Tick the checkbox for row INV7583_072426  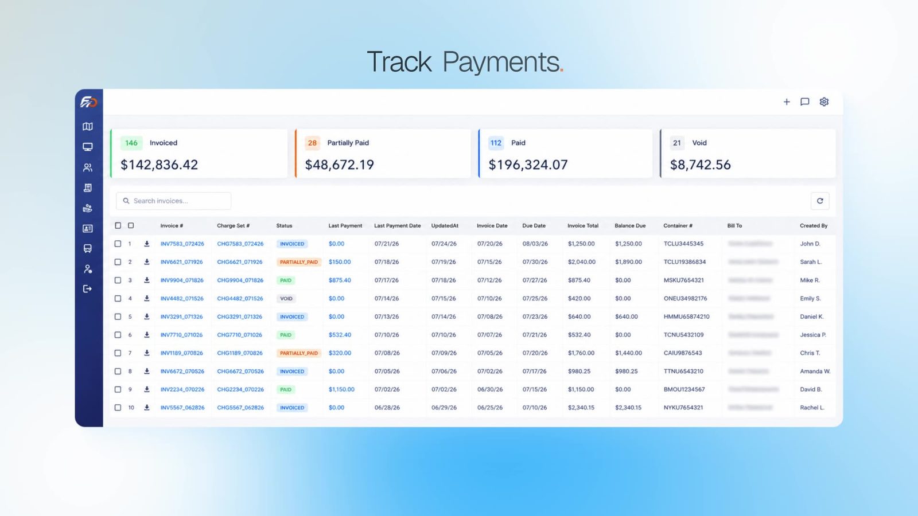point(118,244)
